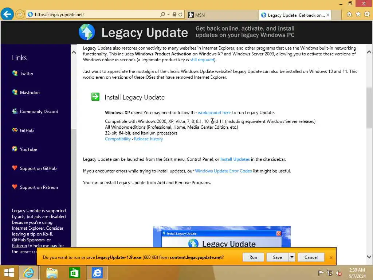
Task: Click the page scrollbar up arrow
Action: [x=369, y=52]
